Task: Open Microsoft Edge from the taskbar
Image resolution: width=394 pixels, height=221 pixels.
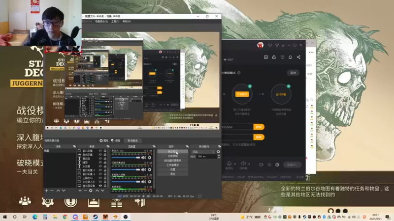Action: pos(35,217)
